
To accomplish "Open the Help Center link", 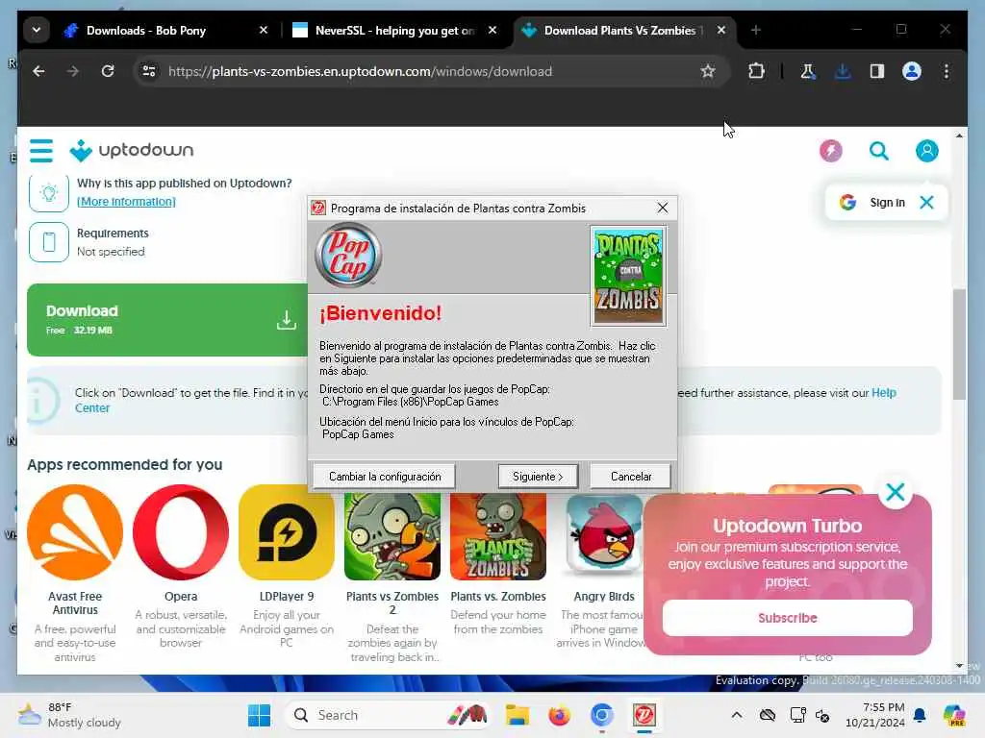I will pos(883,393).
